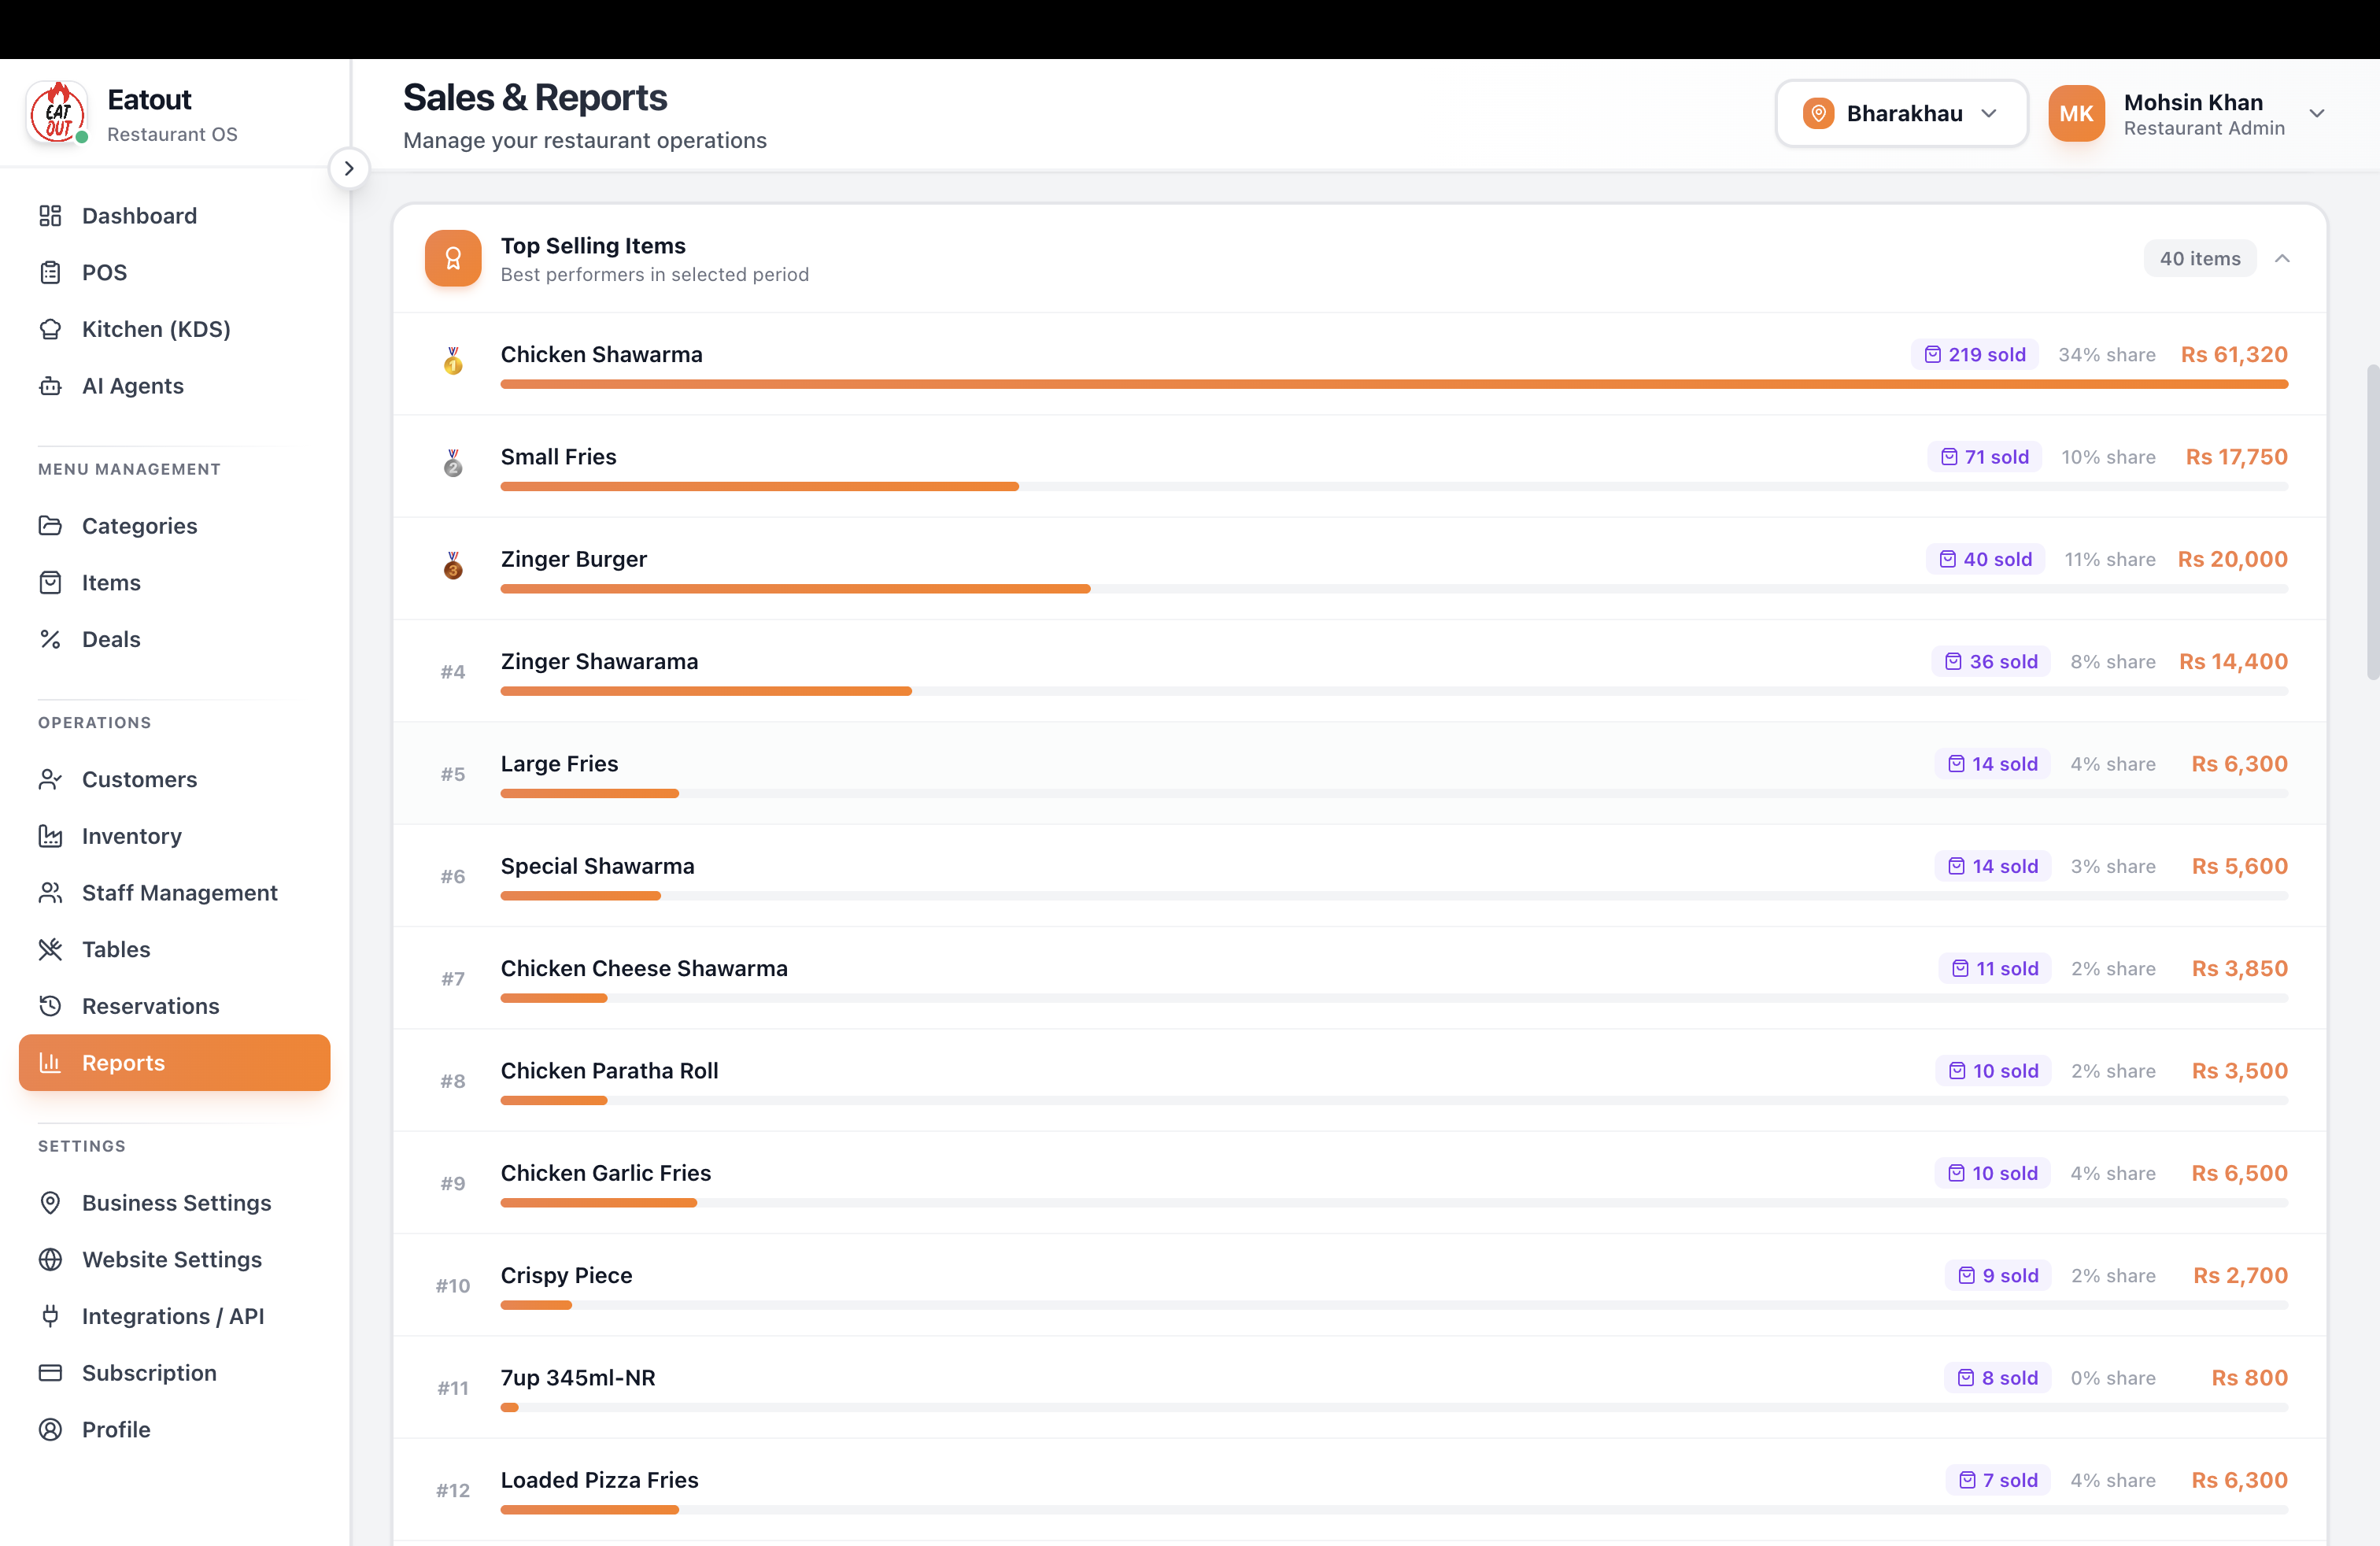This screenshot has width=2380, height=1546.
Task: Click Chicken Paratha Roll item name
Action: pos(609,1070)
